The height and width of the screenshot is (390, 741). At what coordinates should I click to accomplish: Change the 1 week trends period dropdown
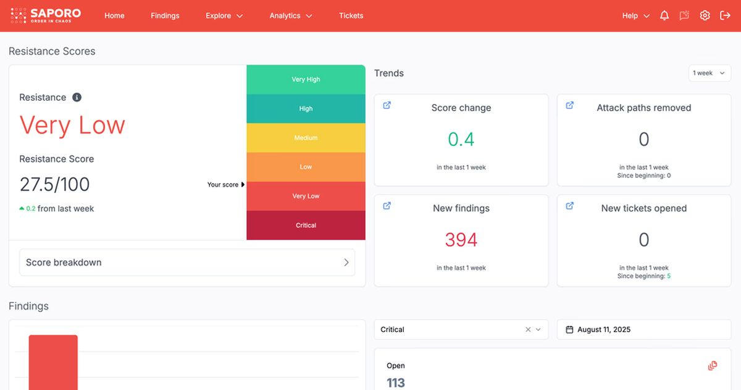pos(710,73)
